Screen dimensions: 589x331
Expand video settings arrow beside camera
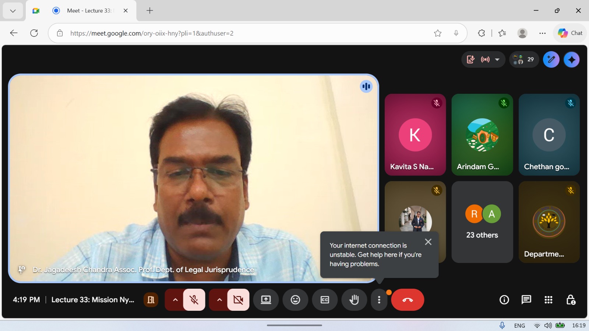click(219, 300)
